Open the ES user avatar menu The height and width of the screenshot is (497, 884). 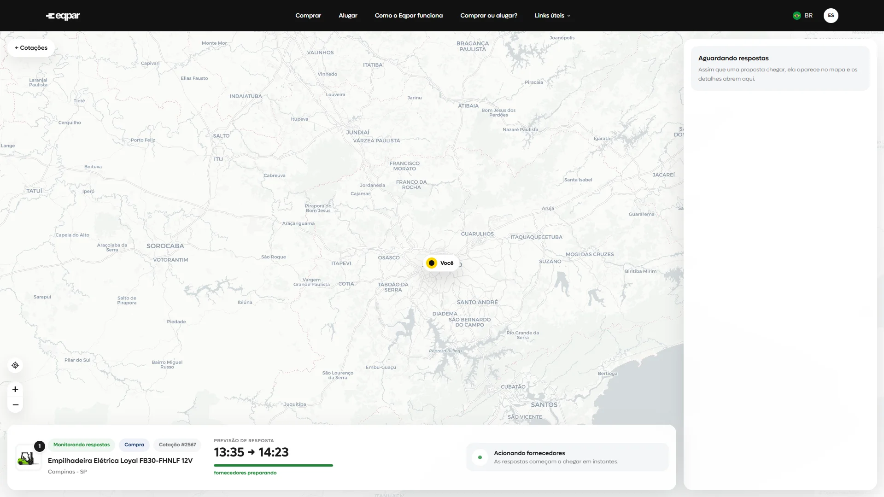pos(831,16)
